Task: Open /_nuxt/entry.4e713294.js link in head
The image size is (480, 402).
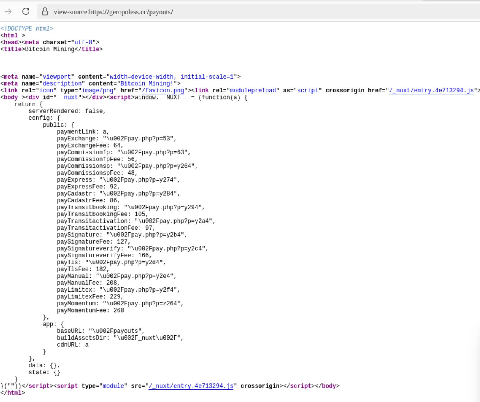Action: pos(431,91)
